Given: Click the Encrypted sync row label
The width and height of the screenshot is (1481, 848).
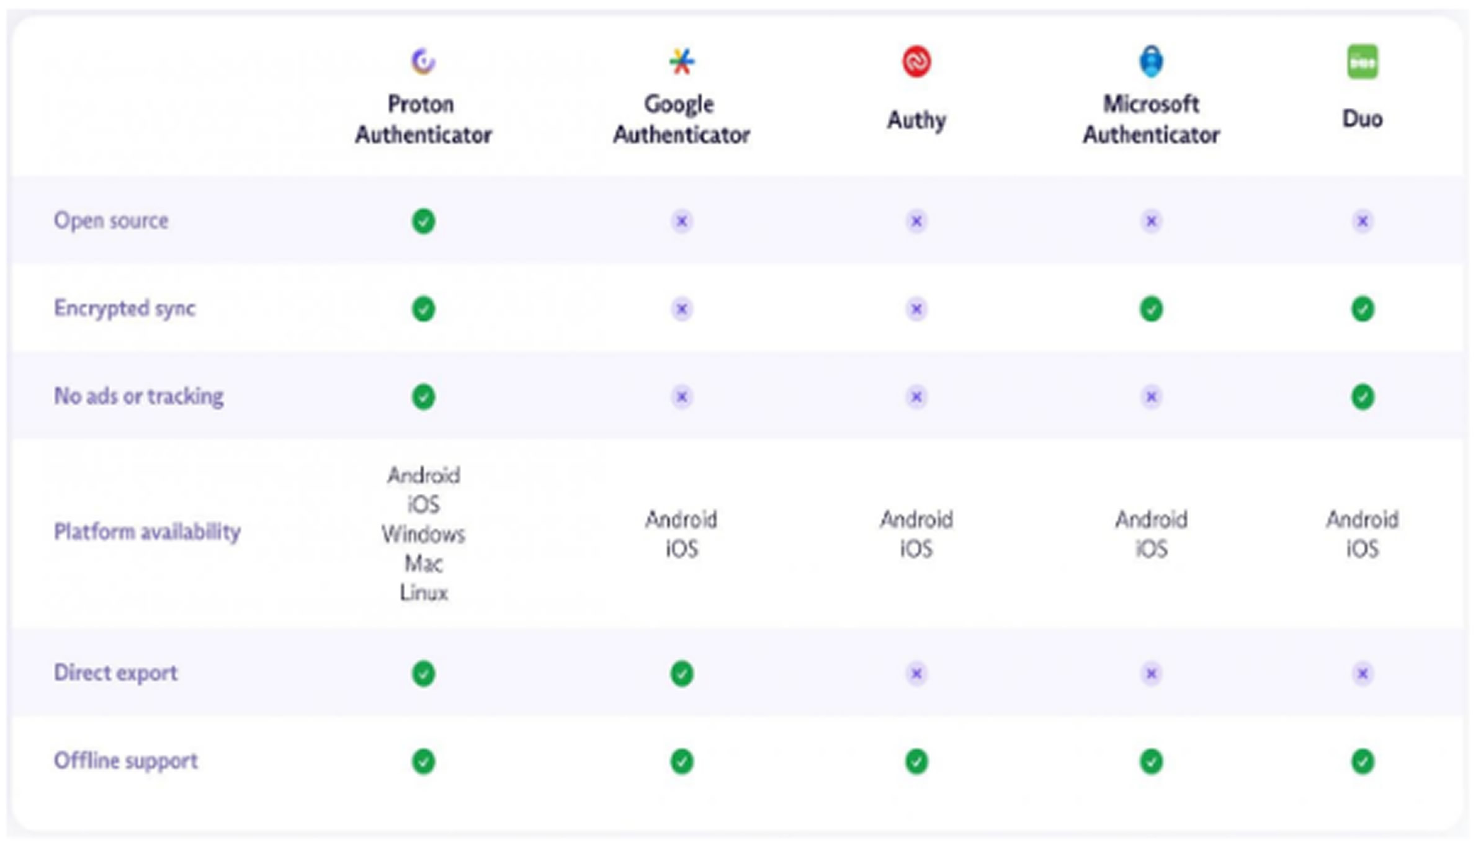Looking at the screenshot, I should [125, 308].
